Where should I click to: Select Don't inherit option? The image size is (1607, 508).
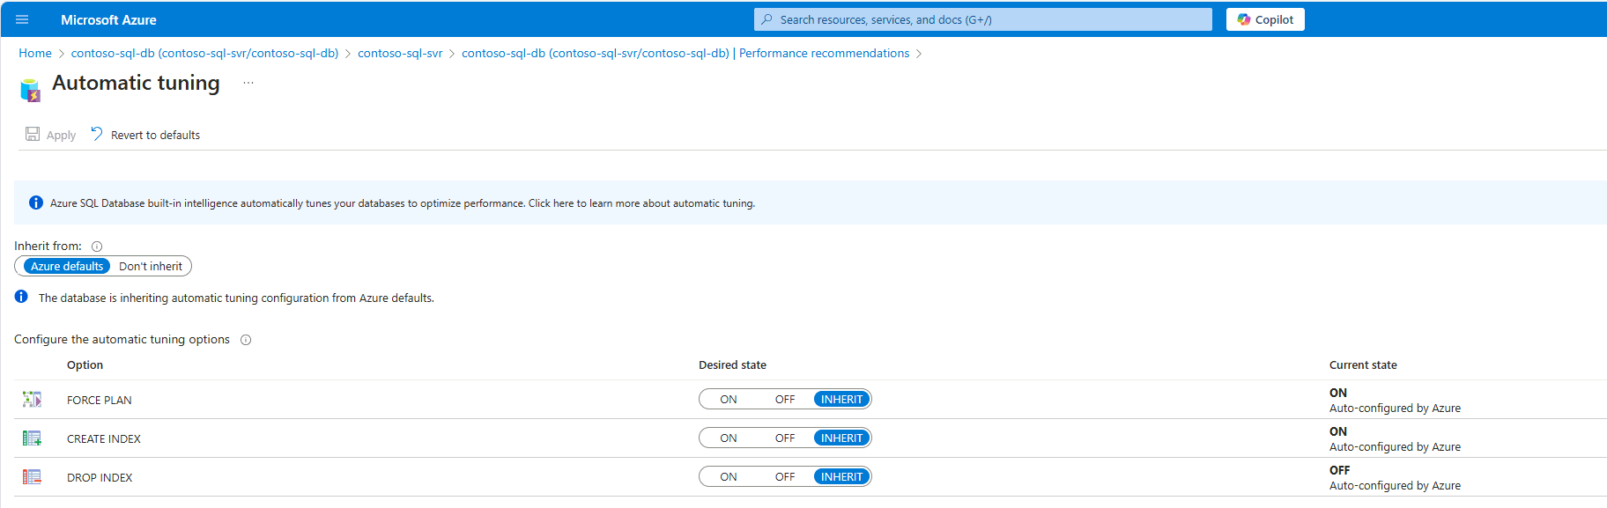pos(151,267)
